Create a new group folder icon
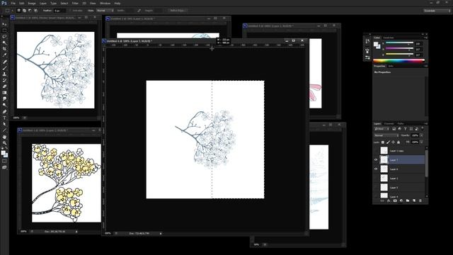This screenshot has height=255, width=453. (x=408, y=200)
